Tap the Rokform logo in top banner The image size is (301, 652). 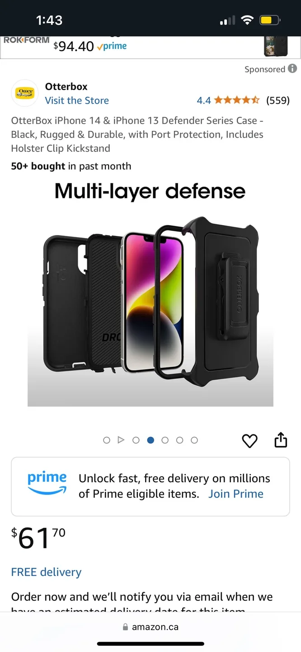[26, 40]
